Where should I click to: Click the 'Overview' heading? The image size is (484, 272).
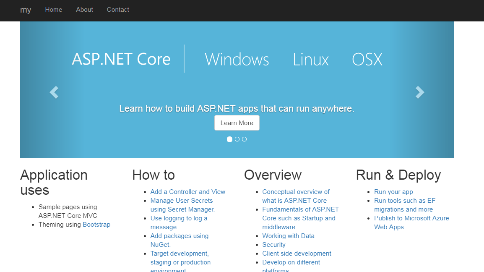pos(273,175)
